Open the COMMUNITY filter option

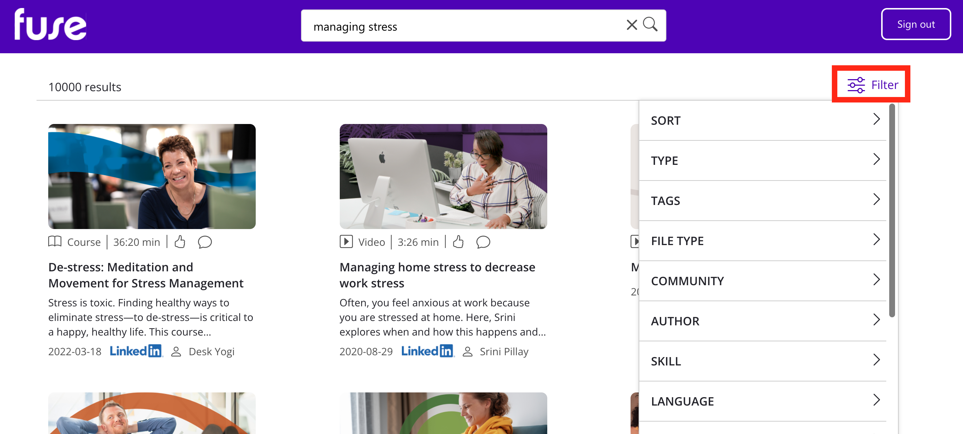763,280
